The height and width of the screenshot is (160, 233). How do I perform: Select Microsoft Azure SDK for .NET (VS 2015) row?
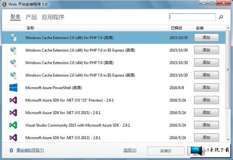pyautogui.click(x=114, y=113)
